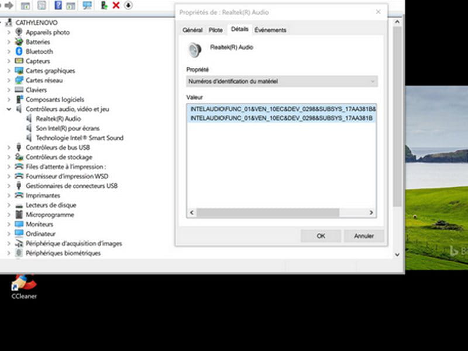468x351 pixels.
Task: Click the speaker icon beside Technologie Intel Smart Sound
Action: 29,137
